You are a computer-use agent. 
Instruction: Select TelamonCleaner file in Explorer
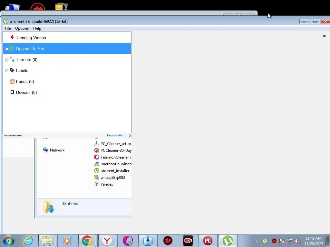116,157
